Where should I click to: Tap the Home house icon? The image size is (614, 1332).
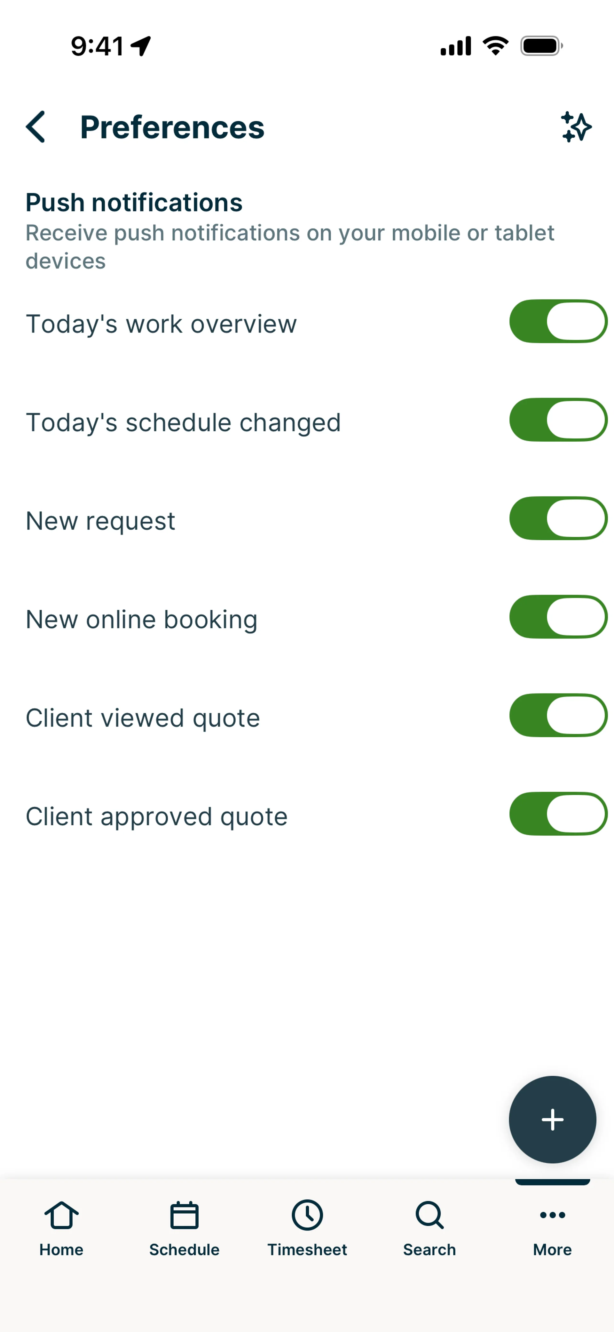click(61, 1215)
